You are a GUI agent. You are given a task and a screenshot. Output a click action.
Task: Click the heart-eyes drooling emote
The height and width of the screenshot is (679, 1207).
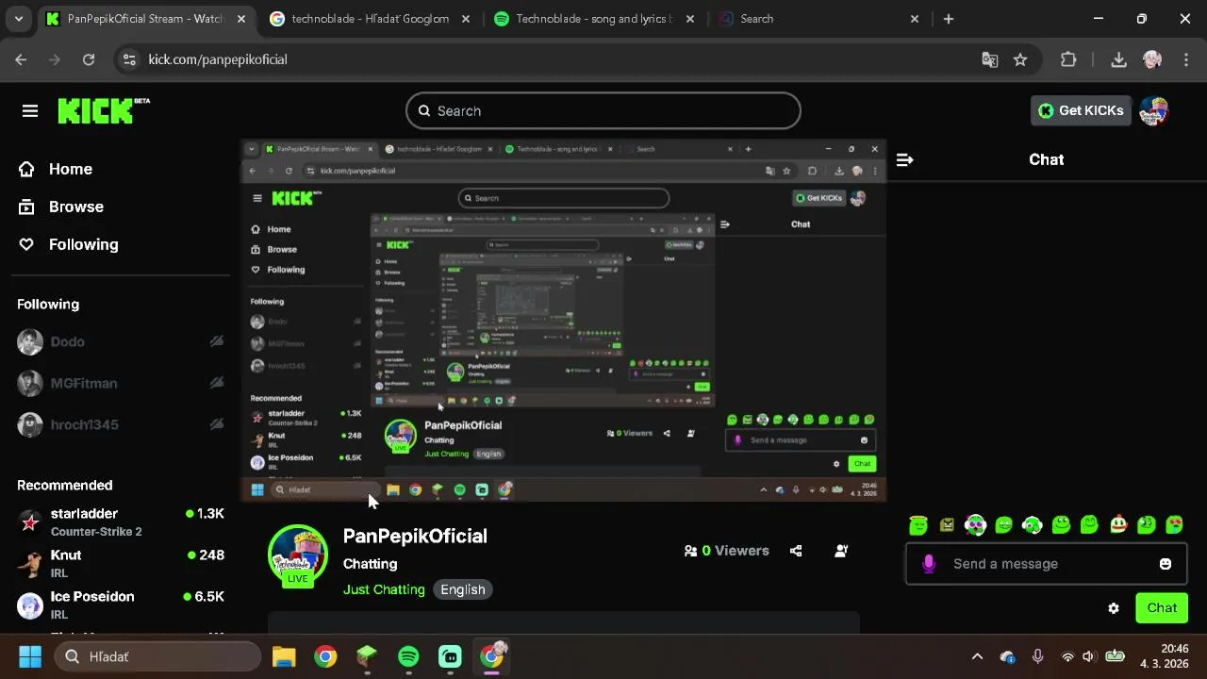pyautogui.click(x=1175, y=524)
